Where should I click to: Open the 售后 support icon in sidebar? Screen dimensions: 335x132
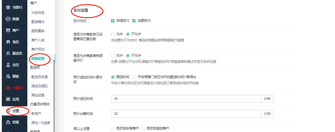(8, 42)
